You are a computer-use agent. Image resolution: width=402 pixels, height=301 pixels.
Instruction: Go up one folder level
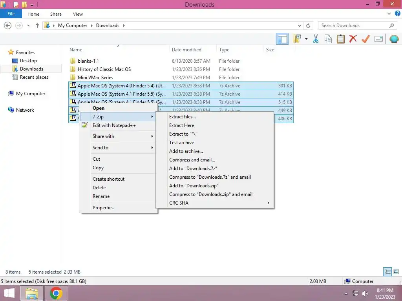point(37,25)
